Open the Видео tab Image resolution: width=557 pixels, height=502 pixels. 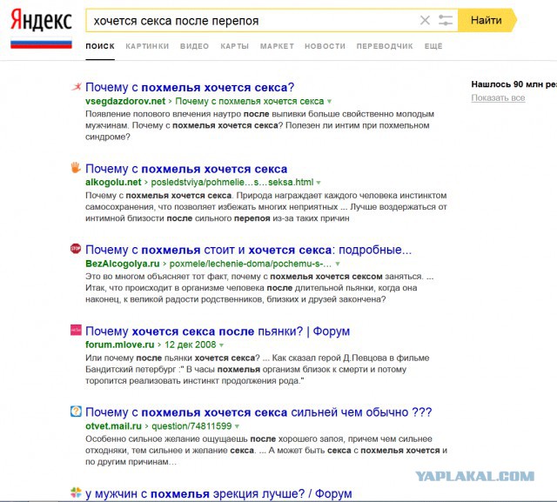tap(194, 46)
